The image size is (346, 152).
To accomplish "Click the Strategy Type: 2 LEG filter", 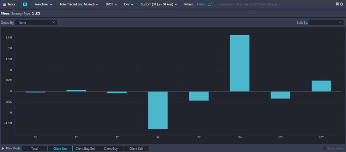I will click(26, 14).
